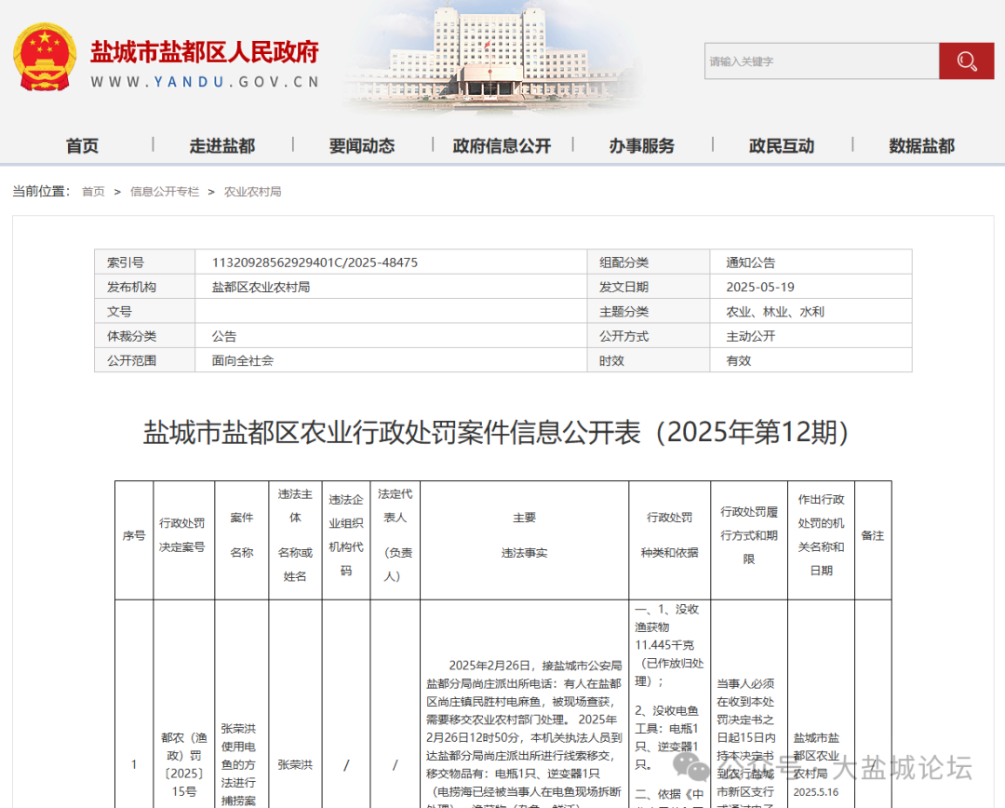The width and height of the screenshot is (1005, 808).
Task: Click the 有效 validity value
Action: [x=738, y=360]
